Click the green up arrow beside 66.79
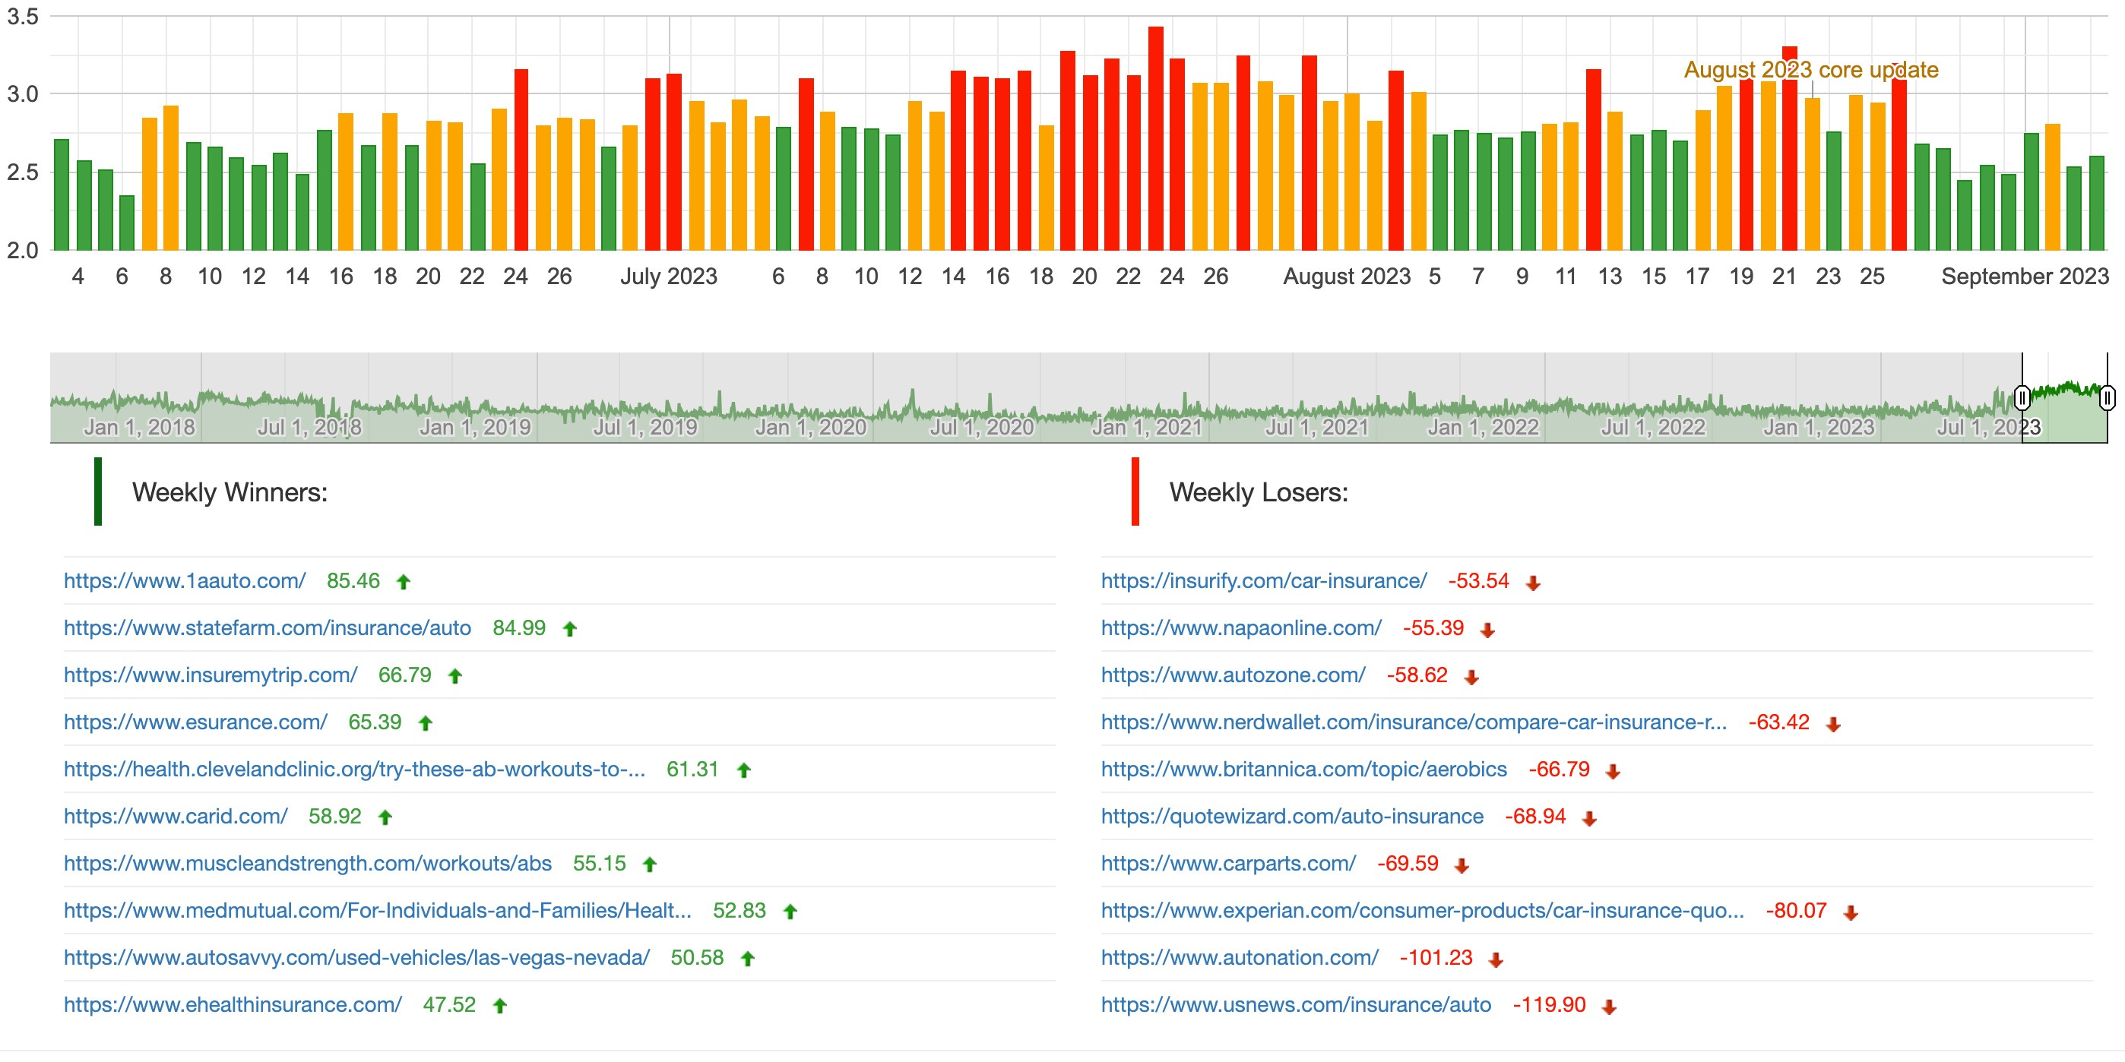The width and height of the screenshot is (2125, 1062). (x=454, y=676)
